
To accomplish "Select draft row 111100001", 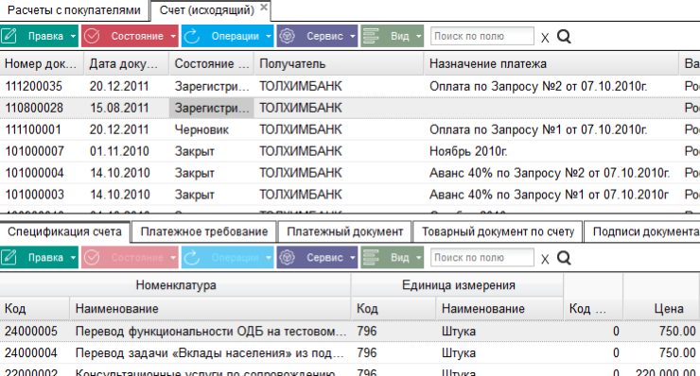I will [x=350, y=129].
